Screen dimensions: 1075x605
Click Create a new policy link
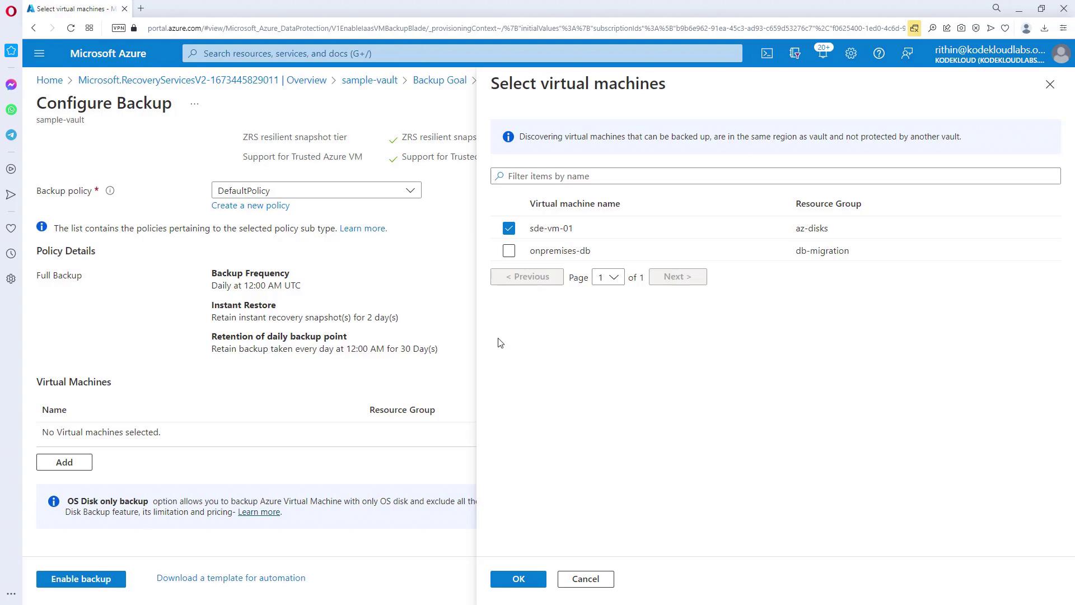[250, 206]
